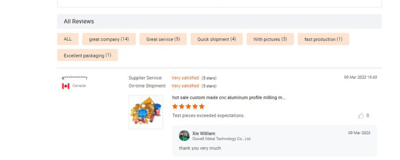Filter reviews by great company
This screenshot has width=400, height=160.
pyautogui.click(x=109, y=39)
